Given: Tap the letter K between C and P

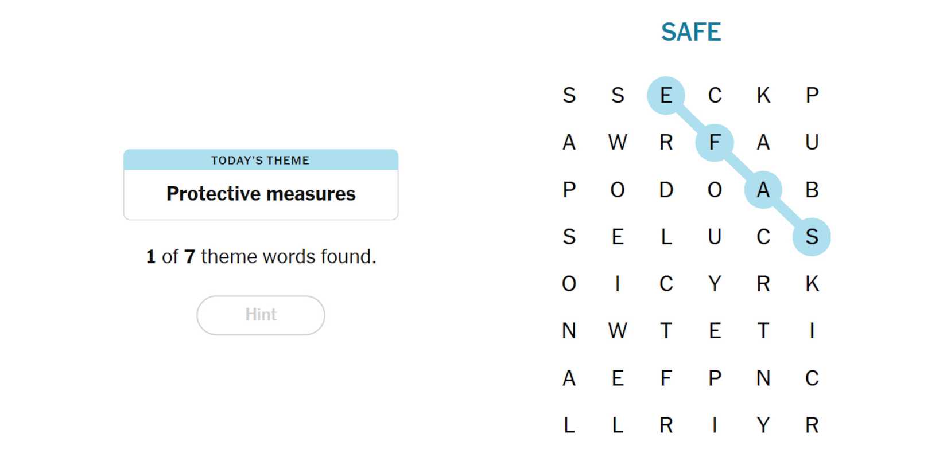Looking at the screenshot, I should coord(763,95).
